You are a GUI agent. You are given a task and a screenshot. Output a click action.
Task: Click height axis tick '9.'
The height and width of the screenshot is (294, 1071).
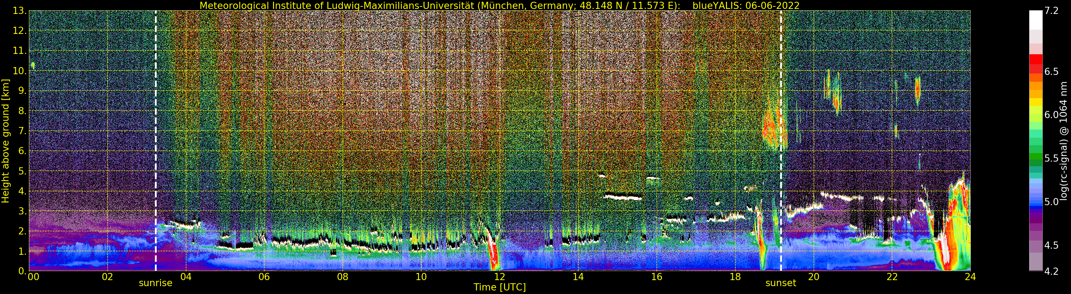22,91
